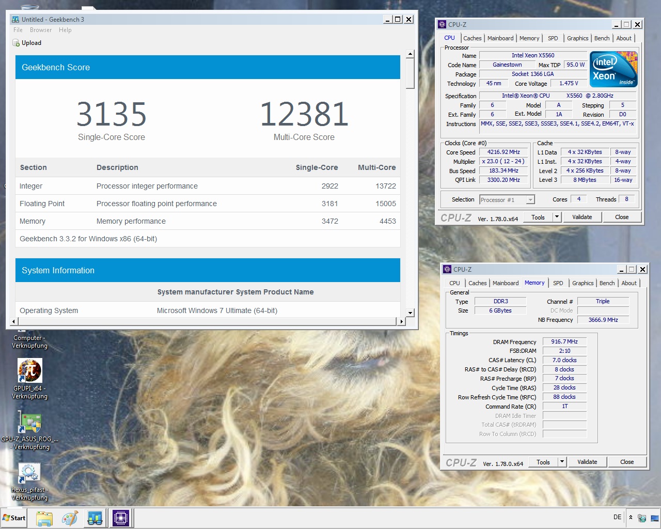Click the NB Frequency 3666.9 MHz field
This screenshot has height=529, width=661.
[603, 320]
